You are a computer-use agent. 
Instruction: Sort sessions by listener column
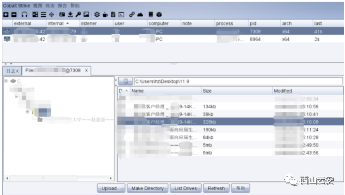pos(96,23)
